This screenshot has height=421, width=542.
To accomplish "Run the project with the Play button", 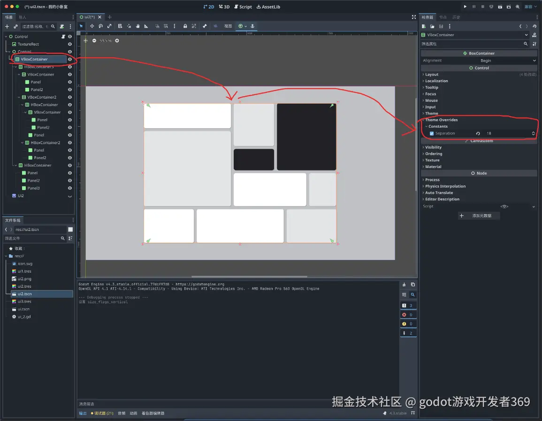I will (x=465, y=7).
